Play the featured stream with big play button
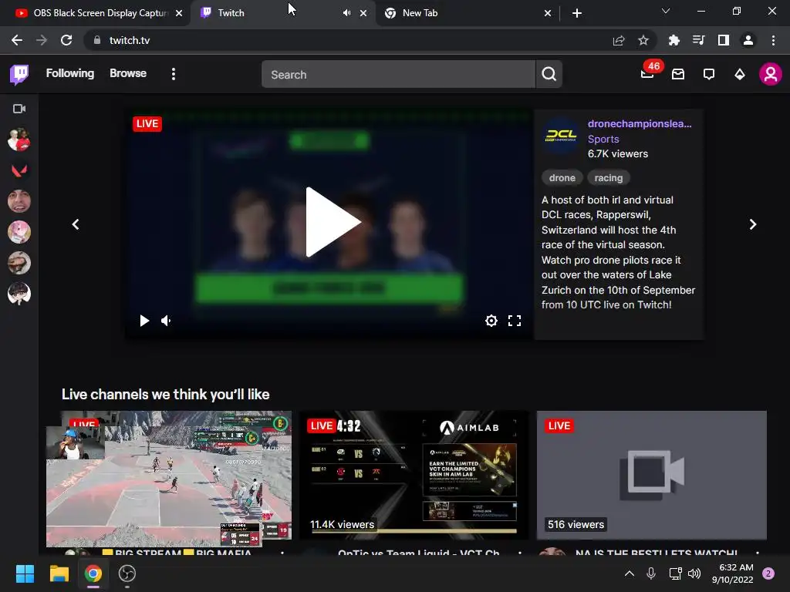Image resolution: width=790 pixels, height=592 pixels. coord(332,222)
